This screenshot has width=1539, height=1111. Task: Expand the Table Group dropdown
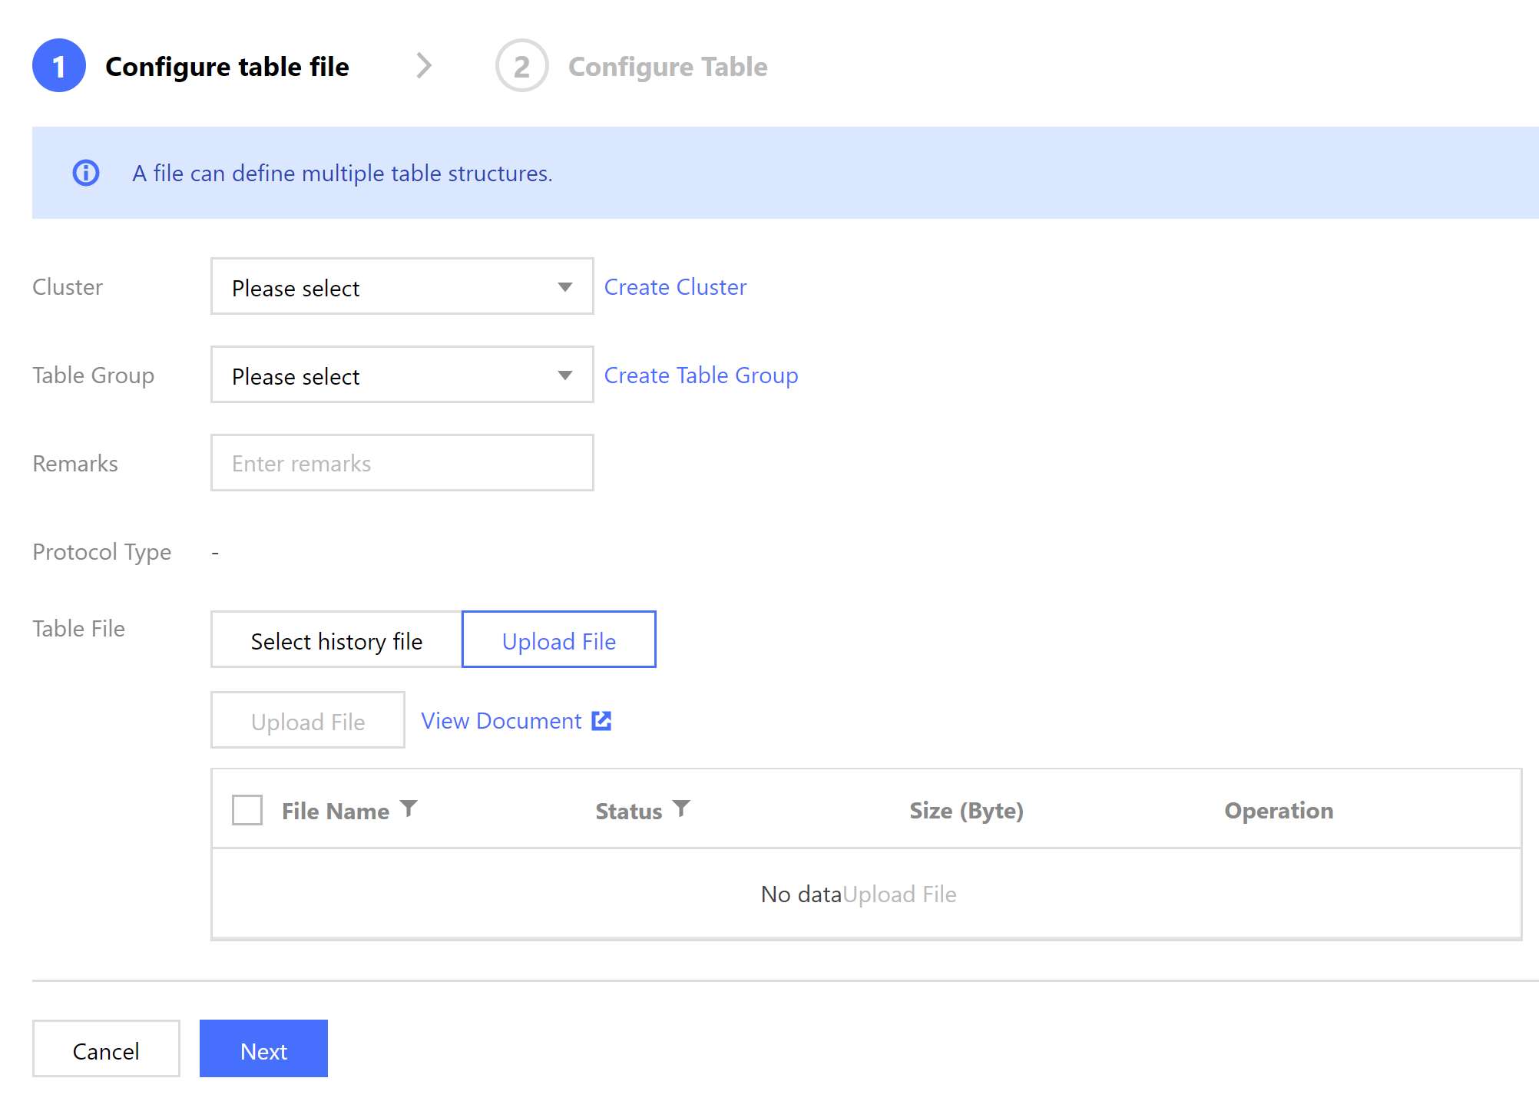tap(402, 375)
